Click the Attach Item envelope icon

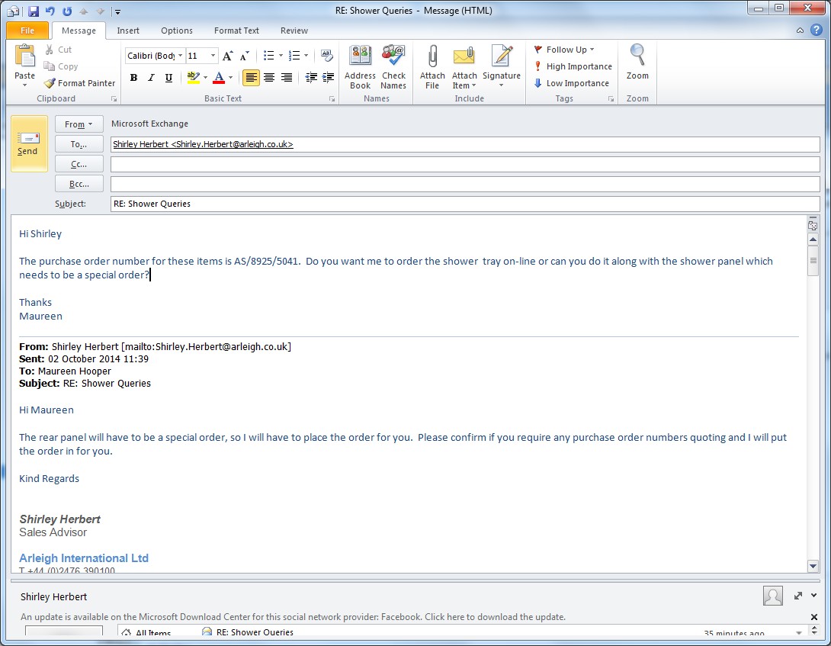[464, 56]
